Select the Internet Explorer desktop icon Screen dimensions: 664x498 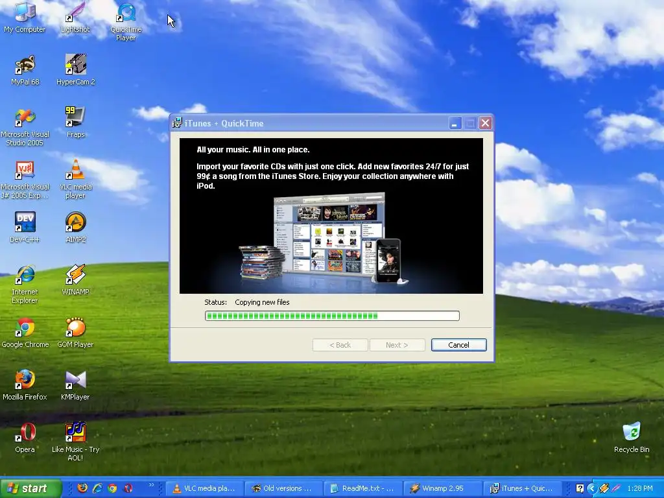pos(25,284)
